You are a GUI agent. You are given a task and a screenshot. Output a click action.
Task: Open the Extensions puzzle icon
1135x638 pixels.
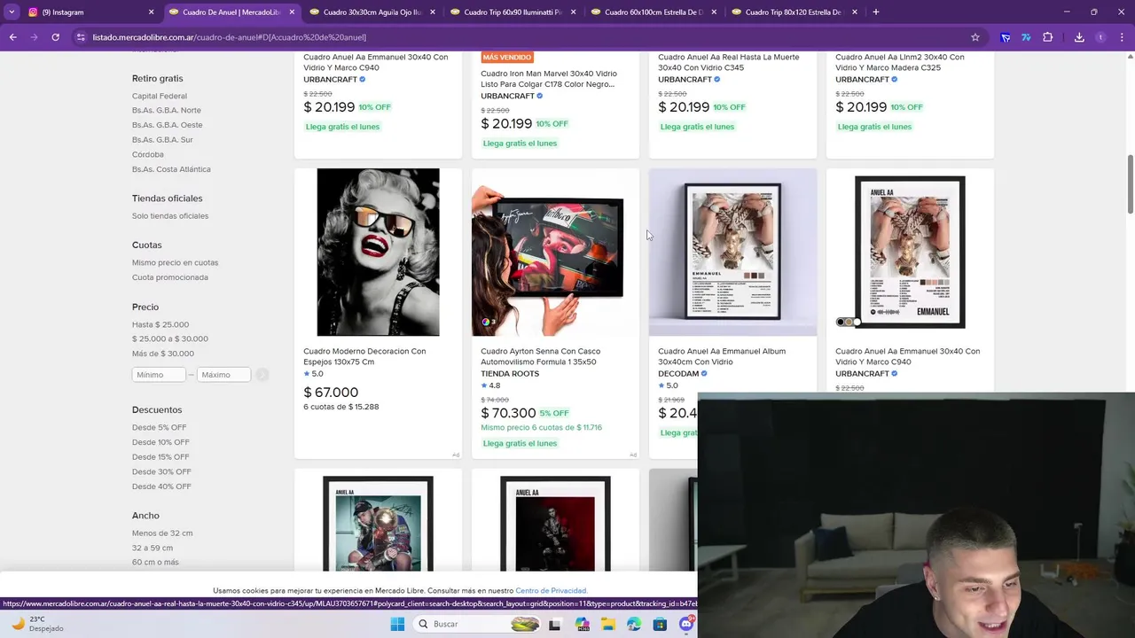pos(1047,37)
